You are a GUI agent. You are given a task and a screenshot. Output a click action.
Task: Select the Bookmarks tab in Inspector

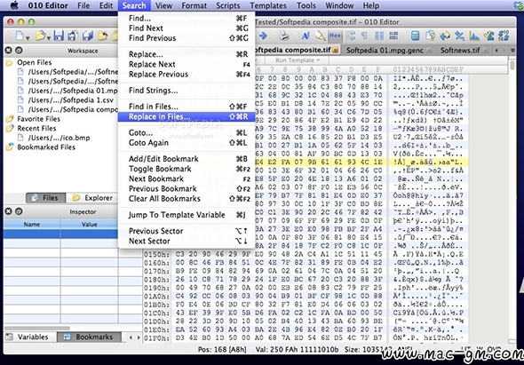tap(89, 337)
